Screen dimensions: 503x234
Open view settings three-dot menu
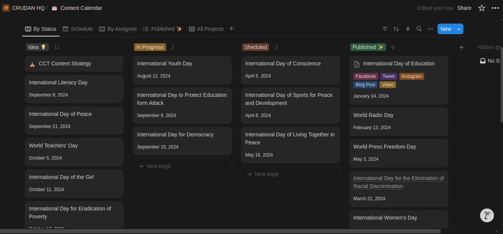[x=430, y=29]
